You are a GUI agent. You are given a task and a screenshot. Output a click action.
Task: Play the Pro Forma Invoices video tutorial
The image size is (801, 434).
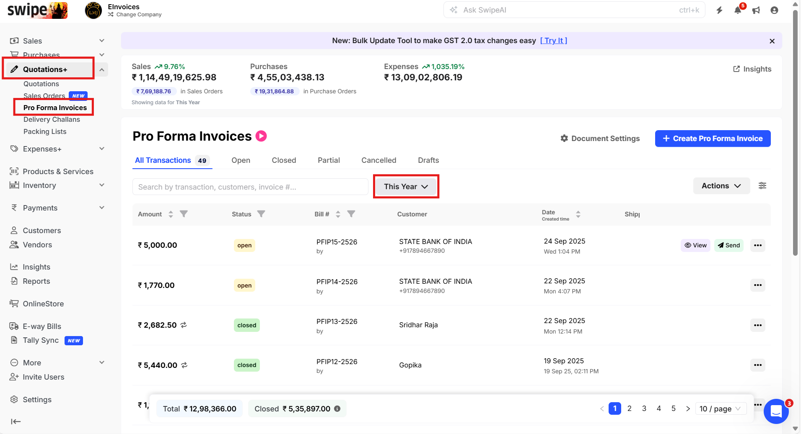[x=261, y=136]
